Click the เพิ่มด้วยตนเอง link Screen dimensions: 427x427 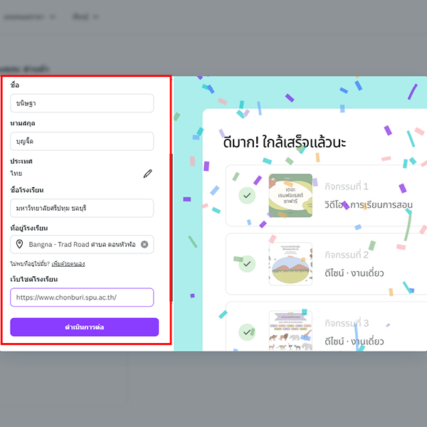point(68,263)
